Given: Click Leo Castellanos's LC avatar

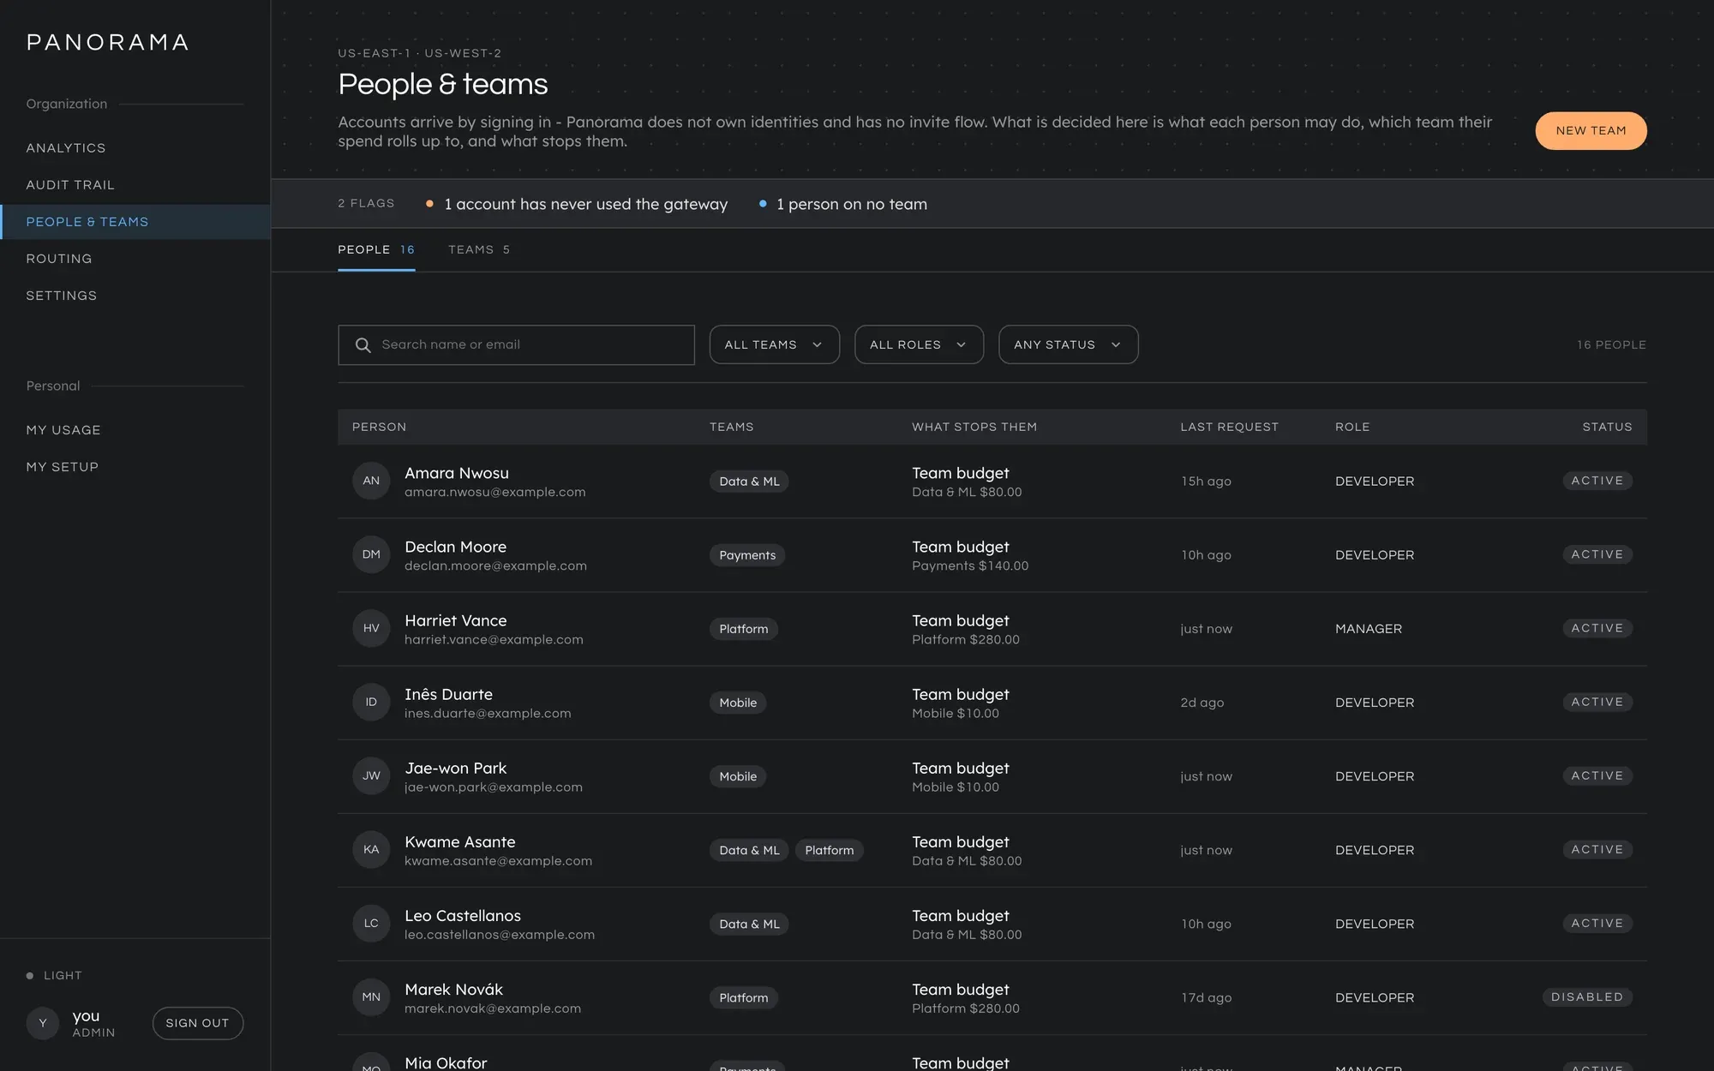Looking at the screenshot, I should [371, 923].
